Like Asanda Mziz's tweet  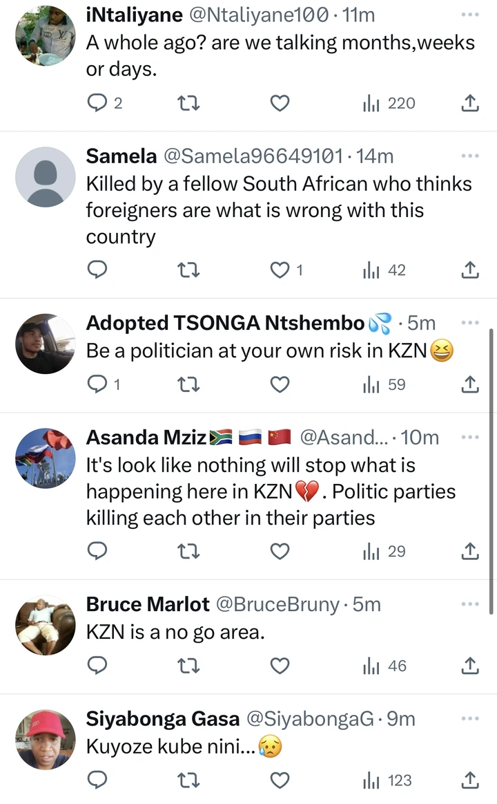(x=280, y=551)
